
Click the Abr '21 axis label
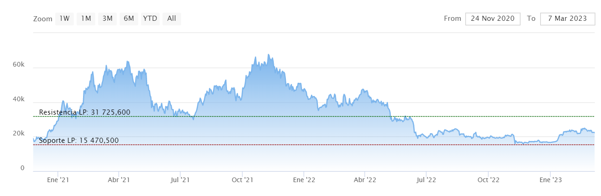pyautogui.click(x=119, y=179)
